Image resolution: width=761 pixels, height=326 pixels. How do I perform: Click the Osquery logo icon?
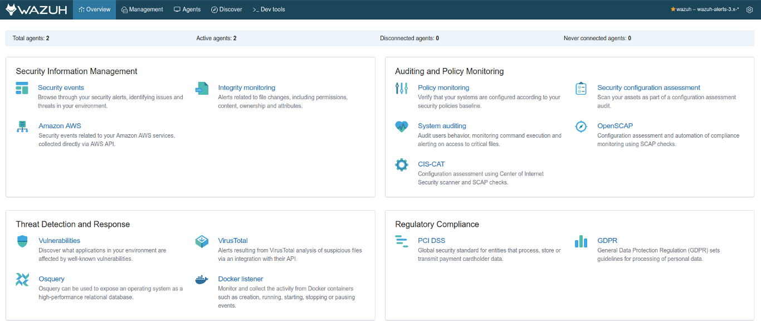click(x=22, y=279)
